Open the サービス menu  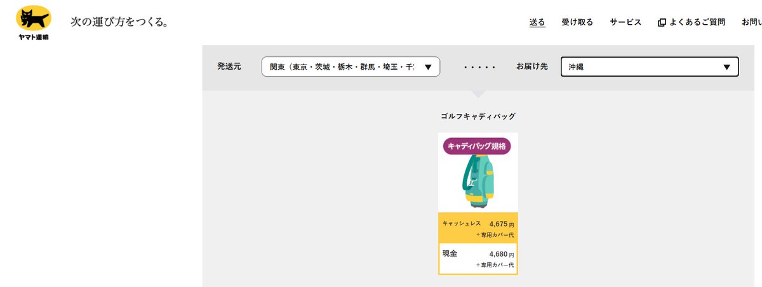(625, 22)
